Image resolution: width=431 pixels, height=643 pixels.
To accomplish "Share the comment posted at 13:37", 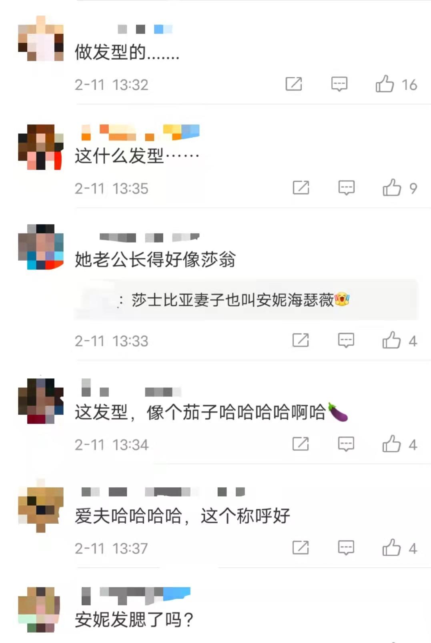I will (300, 548).
